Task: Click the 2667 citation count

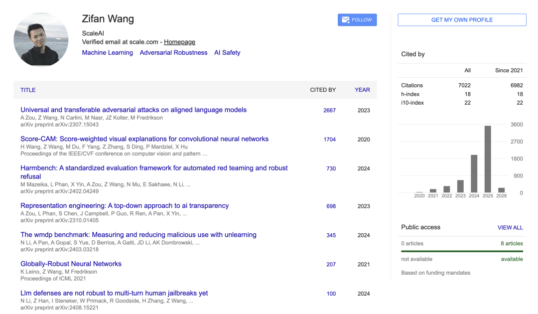Action: [329, 111]
